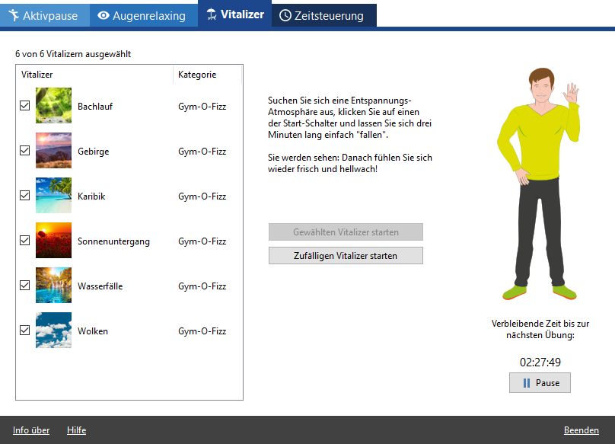This screenshot has height=444, width=615.
Task: Uncheck the Bachlauf vitalizer checkbox
Action: [x=25, y=107]
